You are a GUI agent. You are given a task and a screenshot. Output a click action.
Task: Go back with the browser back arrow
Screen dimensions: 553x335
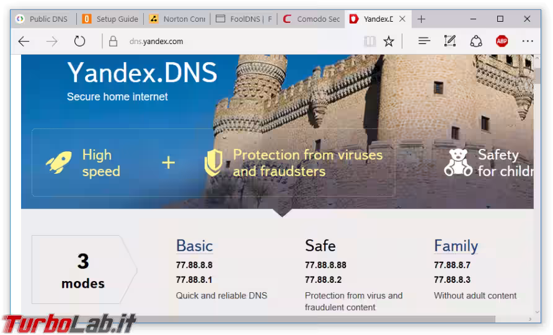click(x=24, y=42)
